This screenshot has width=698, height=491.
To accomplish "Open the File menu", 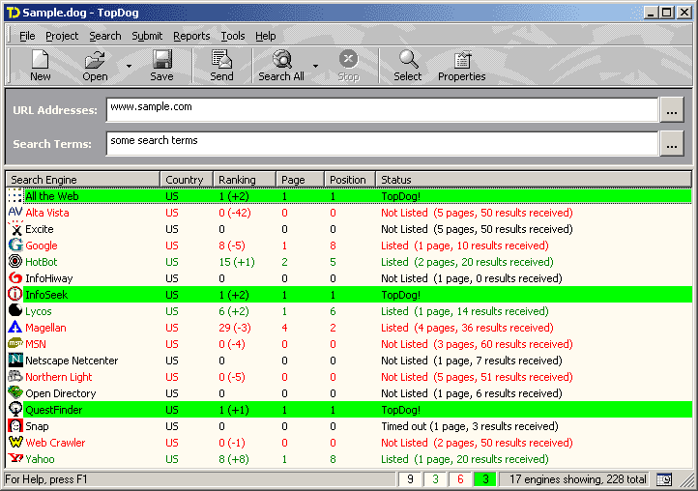I will pyautogui.click(x=27, y=36).
